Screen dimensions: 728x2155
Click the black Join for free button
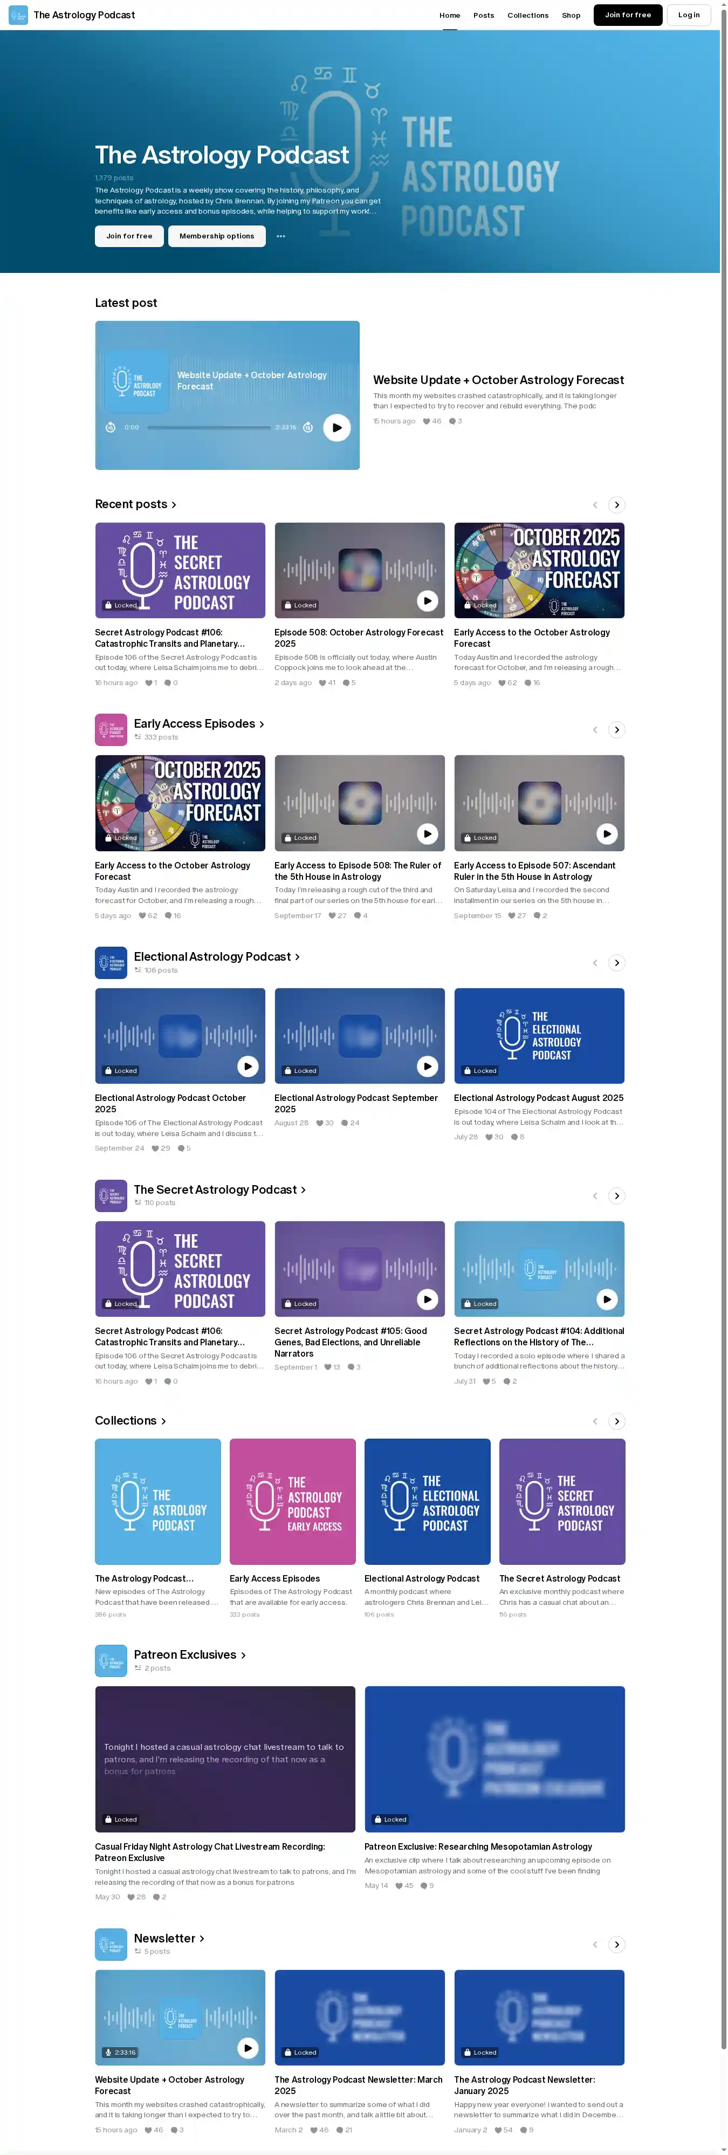627,15
